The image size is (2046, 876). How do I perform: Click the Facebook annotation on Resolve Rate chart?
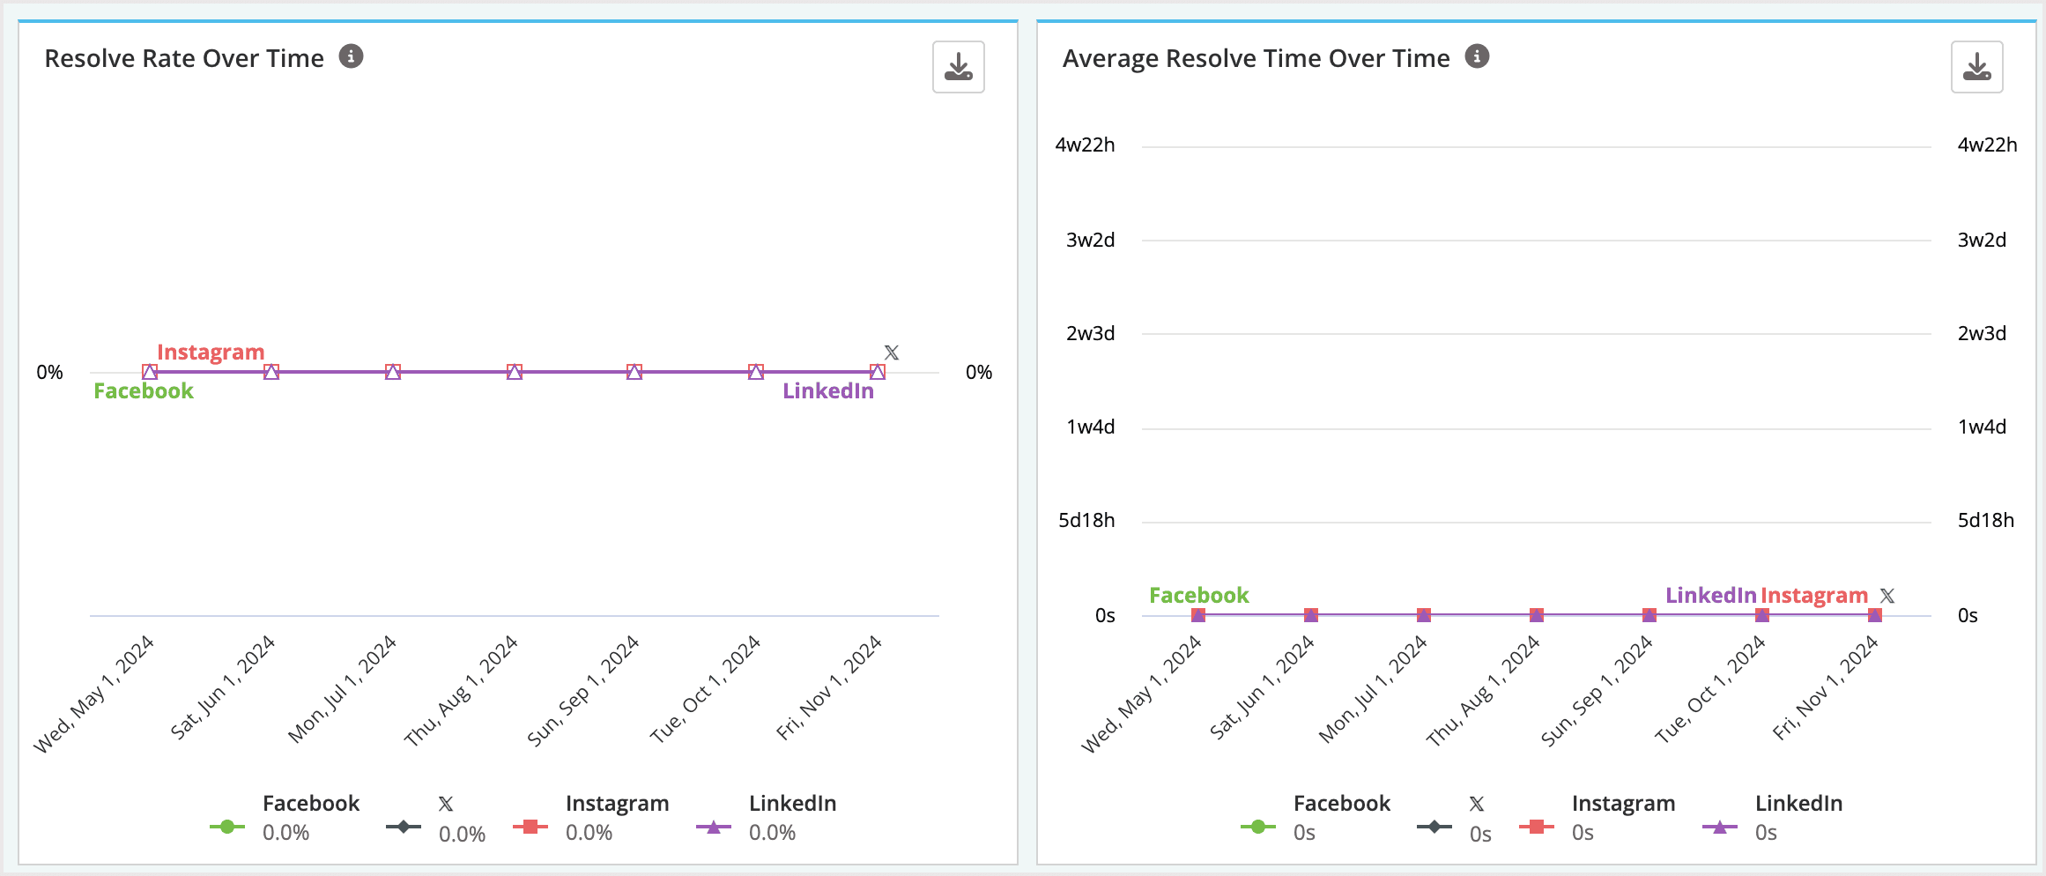(x=143, y=390)
